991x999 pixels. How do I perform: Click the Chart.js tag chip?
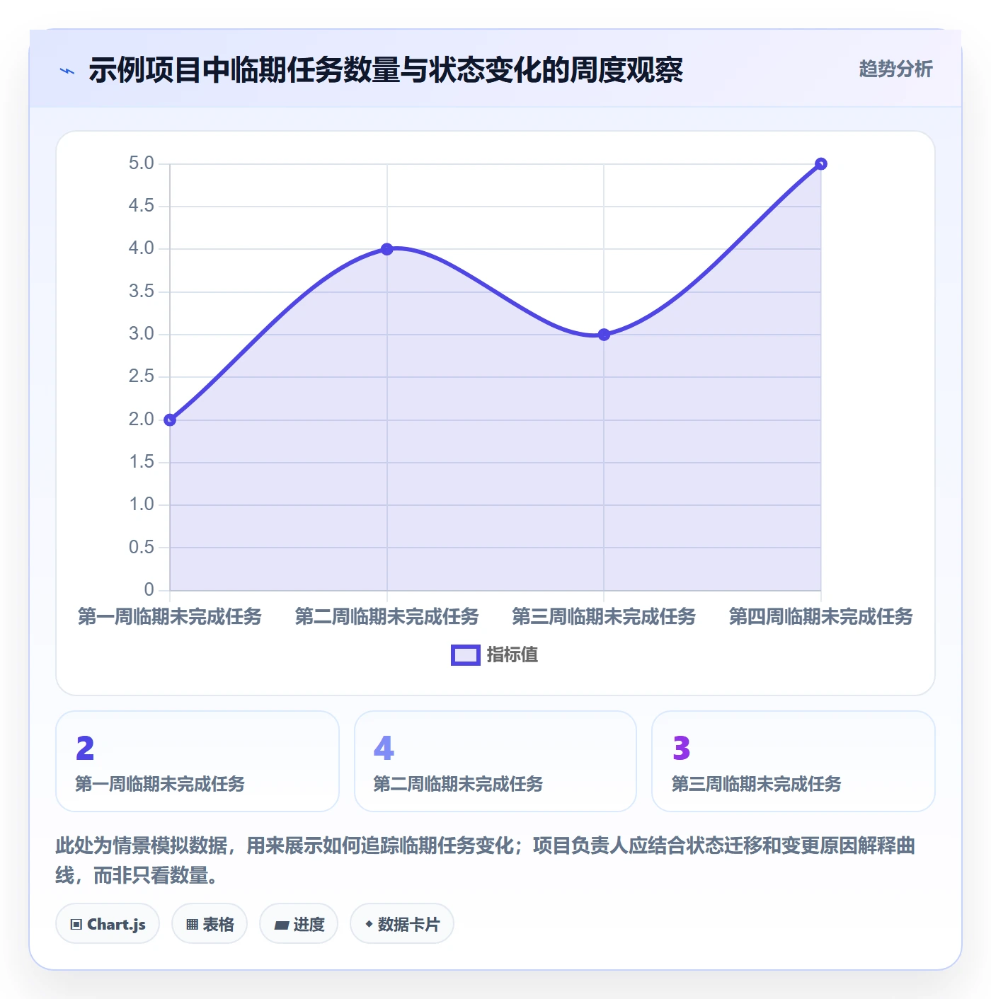point(108,923)
